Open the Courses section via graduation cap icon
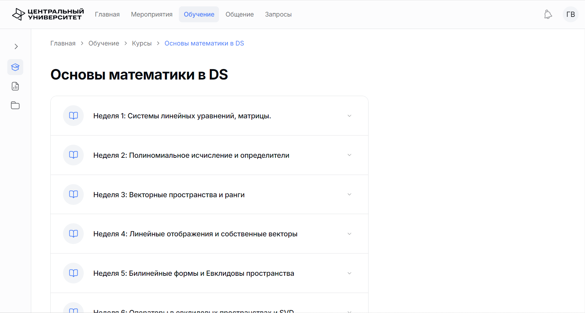 point(15,67)
